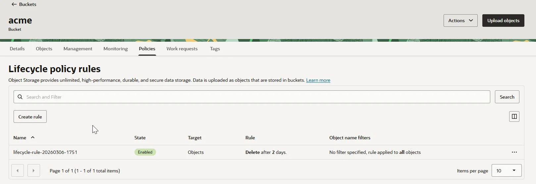Screen dimensions: 536x184
Task: Sort by Name ascending arrow
Action: 33,138
